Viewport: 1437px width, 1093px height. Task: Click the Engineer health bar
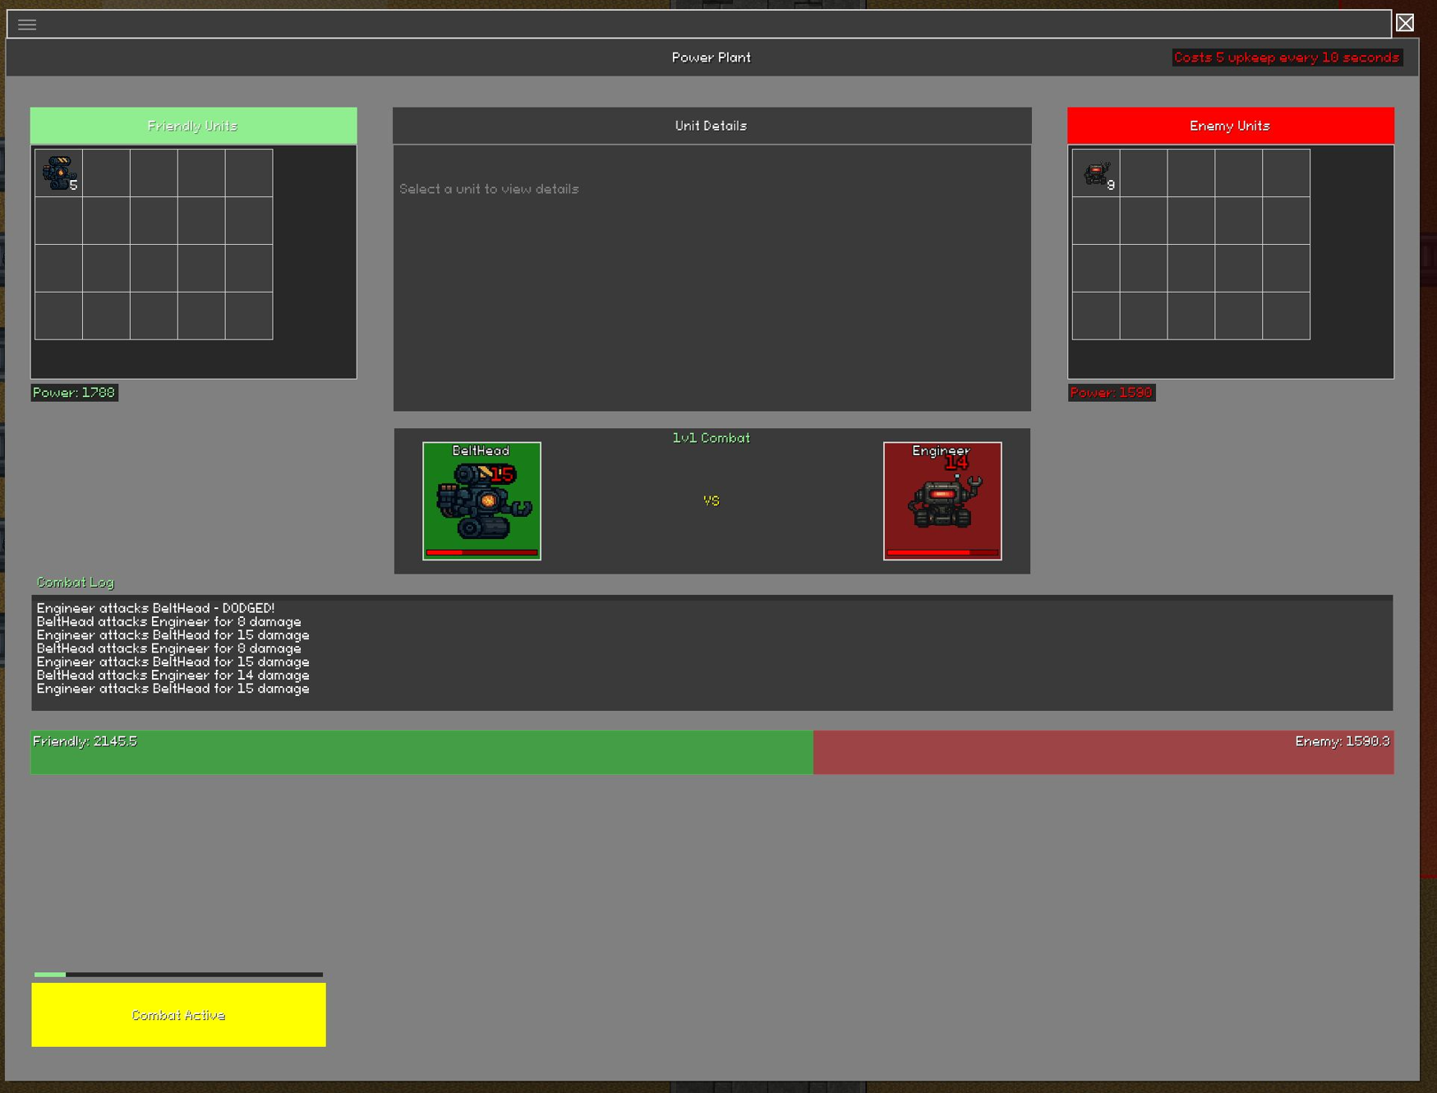click(x=942, y=552)
